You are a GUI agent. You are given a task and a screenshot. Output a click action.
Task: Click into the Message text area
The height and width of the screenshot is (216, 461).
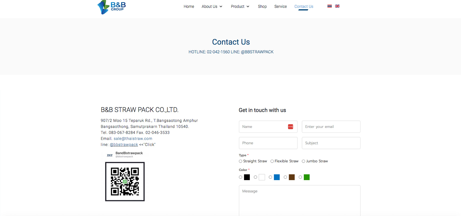[x=299, y=201]
